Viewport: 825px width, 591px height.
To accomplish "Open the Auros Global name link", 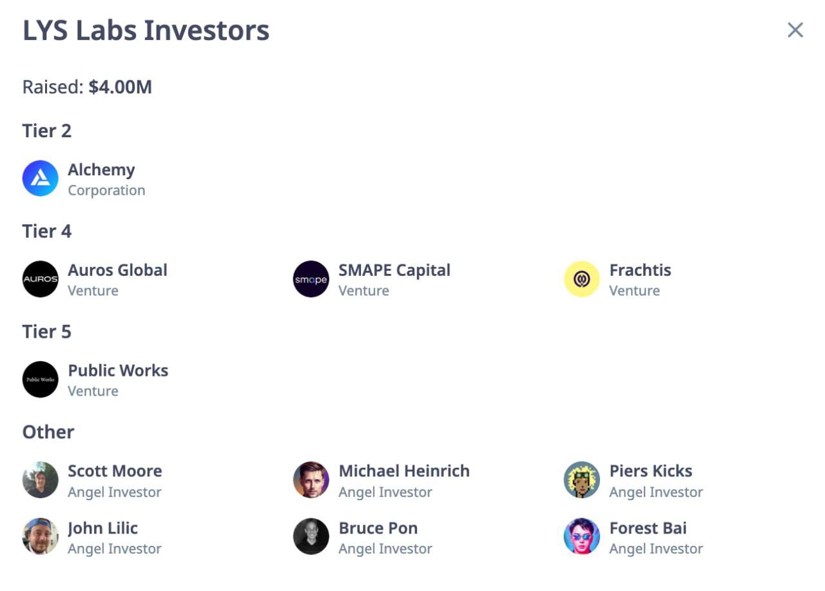I will [x=118, y=270].
